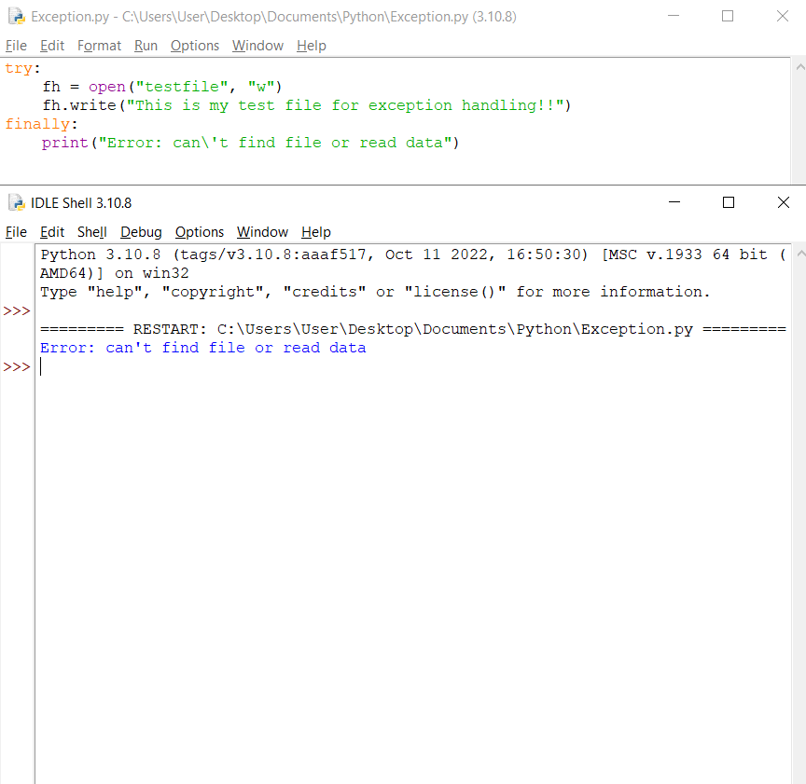Open the Run menu in the editor window
The width and height of the screenshot is (806, 784).
click(x=146, y=46)
